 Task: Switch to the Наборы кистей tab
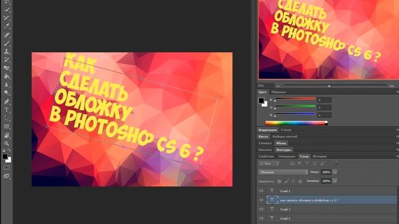pyautogui.click(x=285, y=137)
